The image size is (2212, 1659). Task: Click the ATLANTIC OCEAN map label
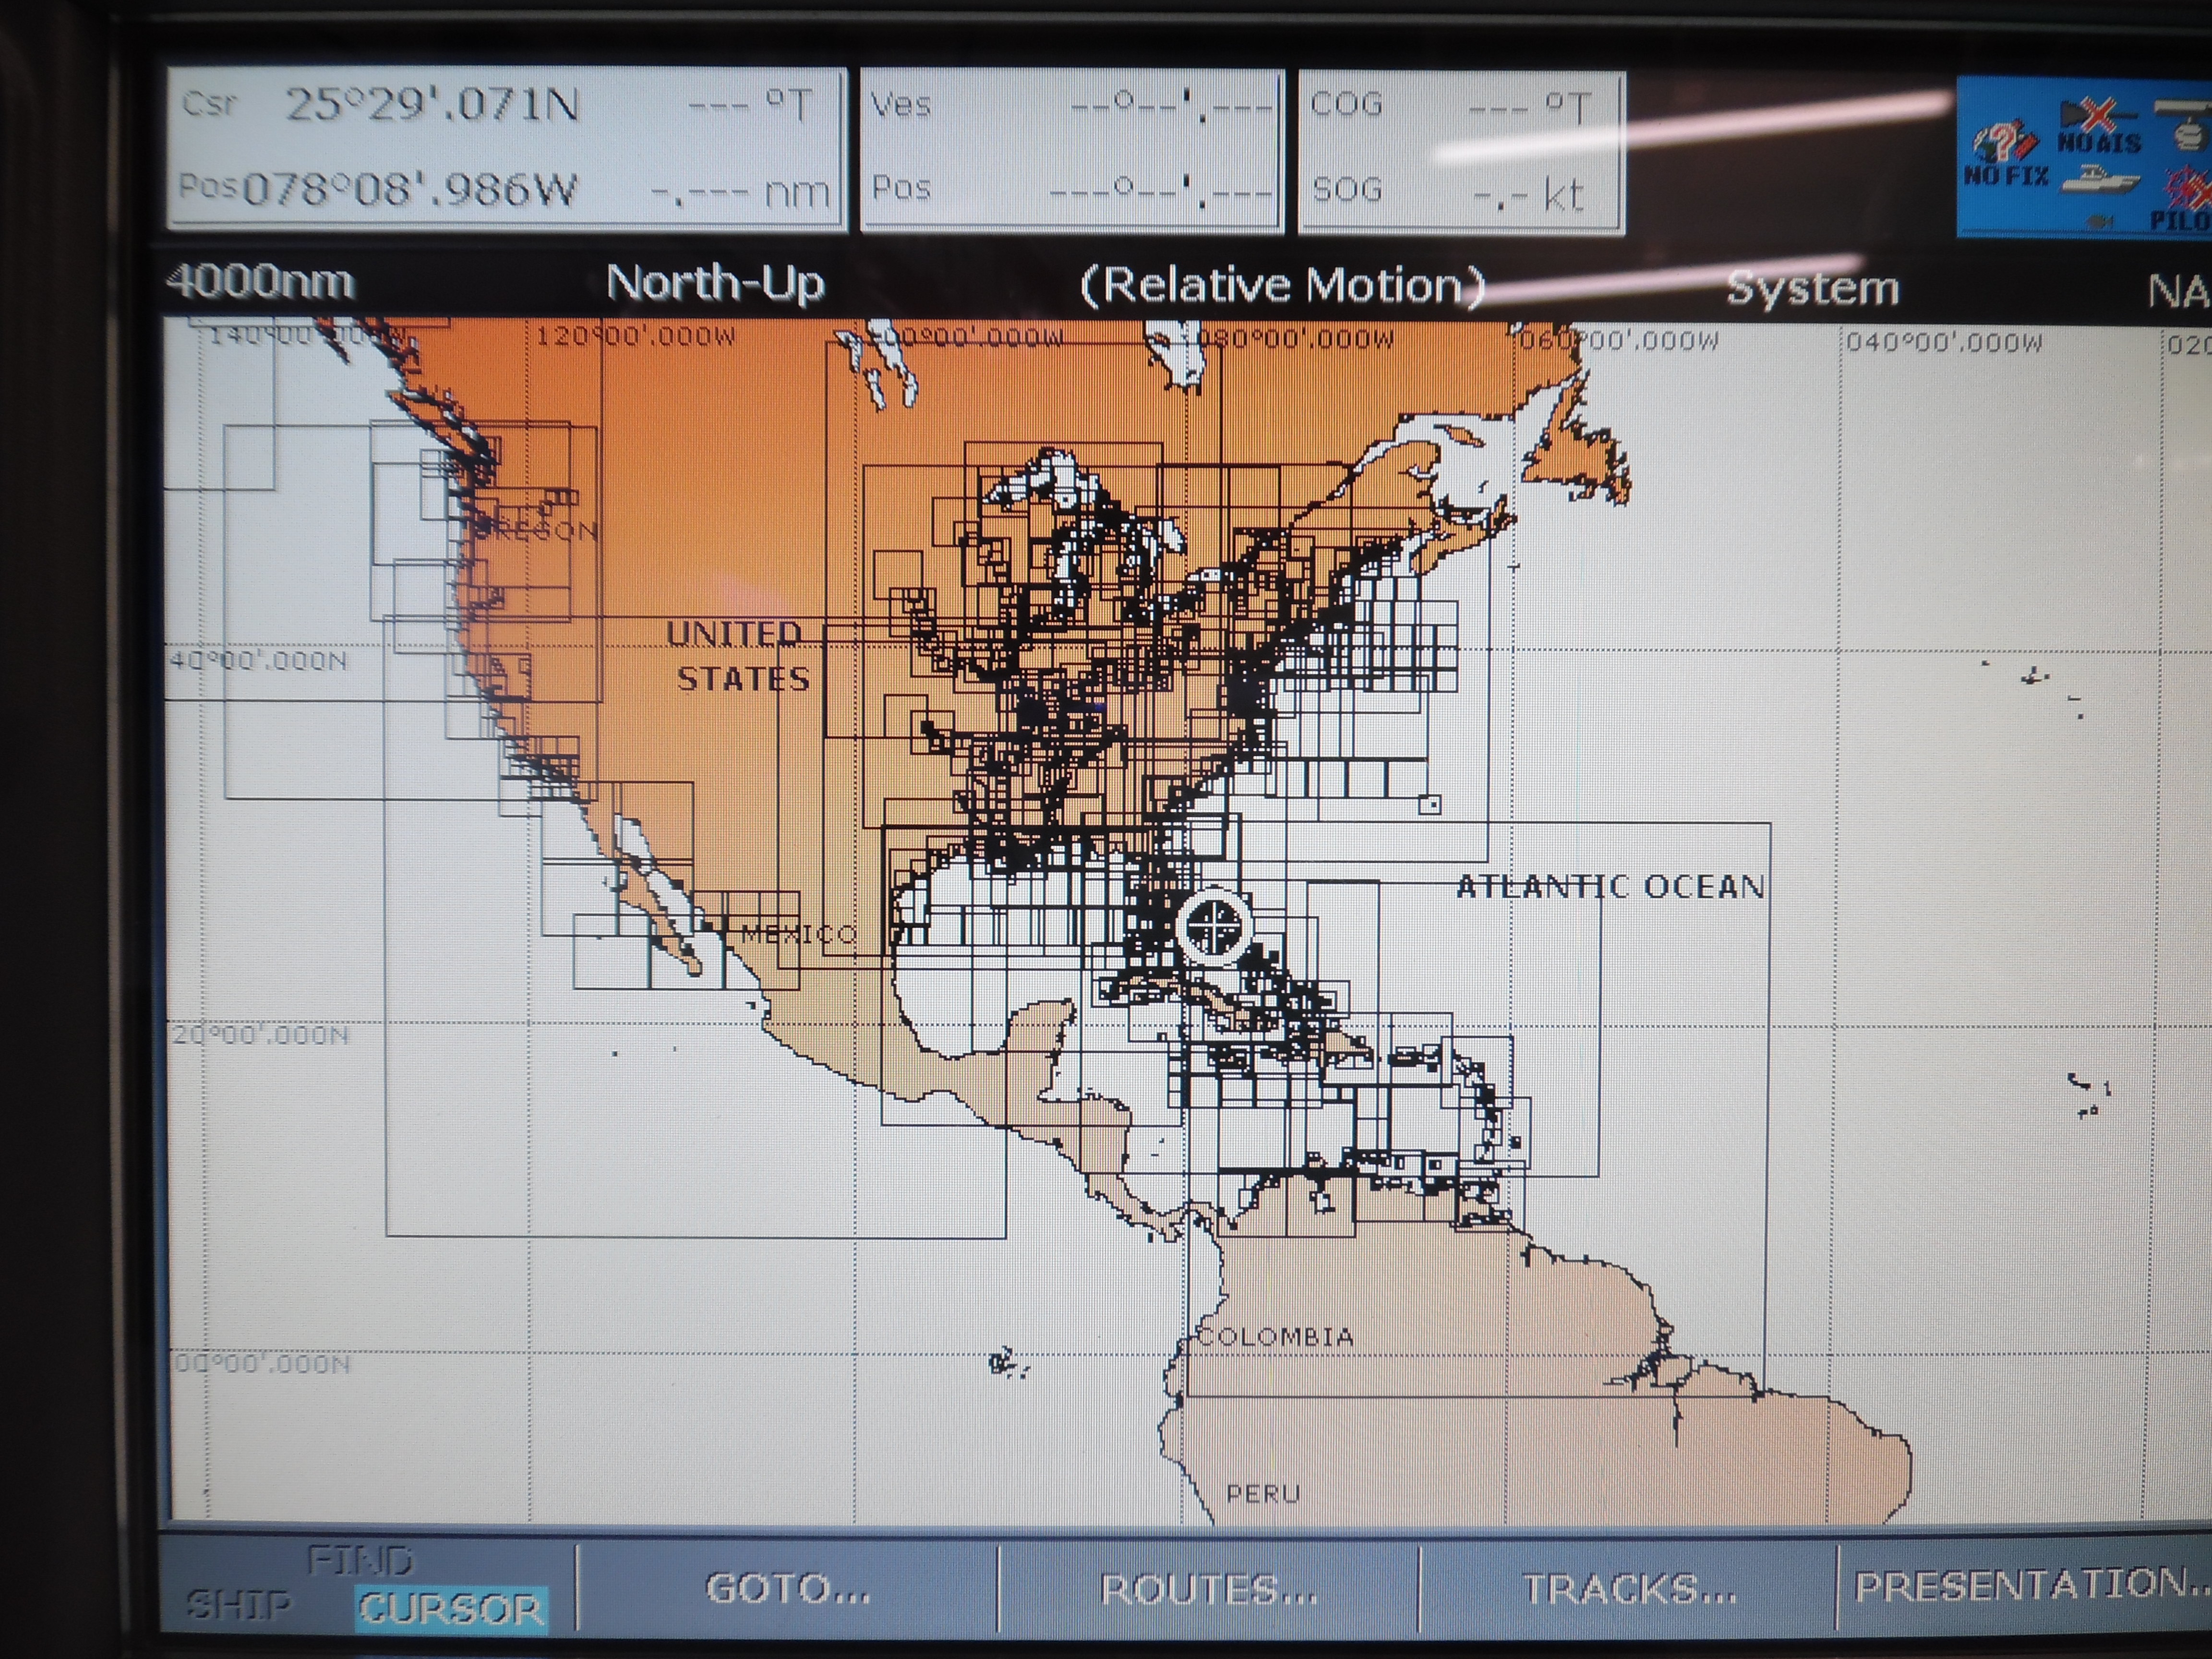point(1610,887)
